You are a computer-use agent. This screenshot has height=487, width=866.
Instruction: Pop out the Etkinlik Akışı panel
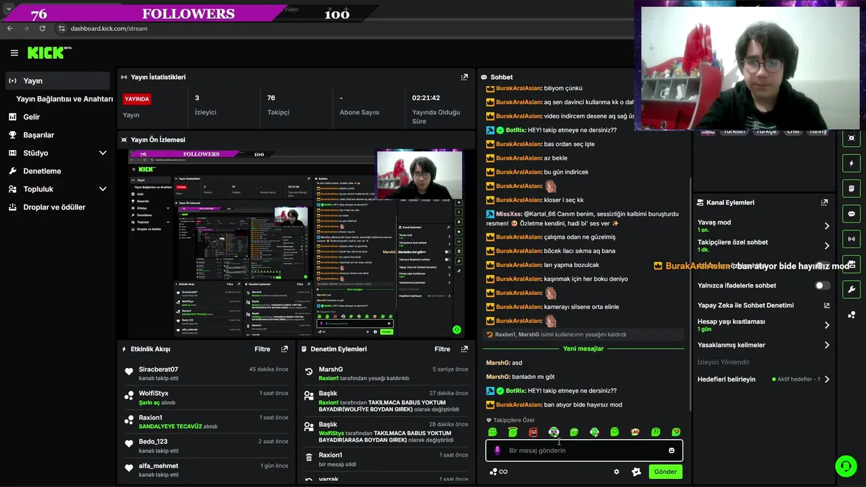284,349
